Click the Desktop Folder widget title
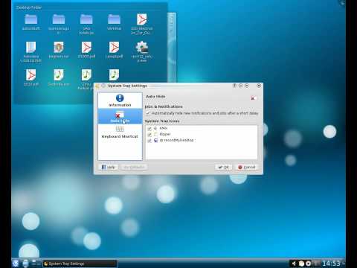This screenshot has width=357, height=268. click(29, 7)
